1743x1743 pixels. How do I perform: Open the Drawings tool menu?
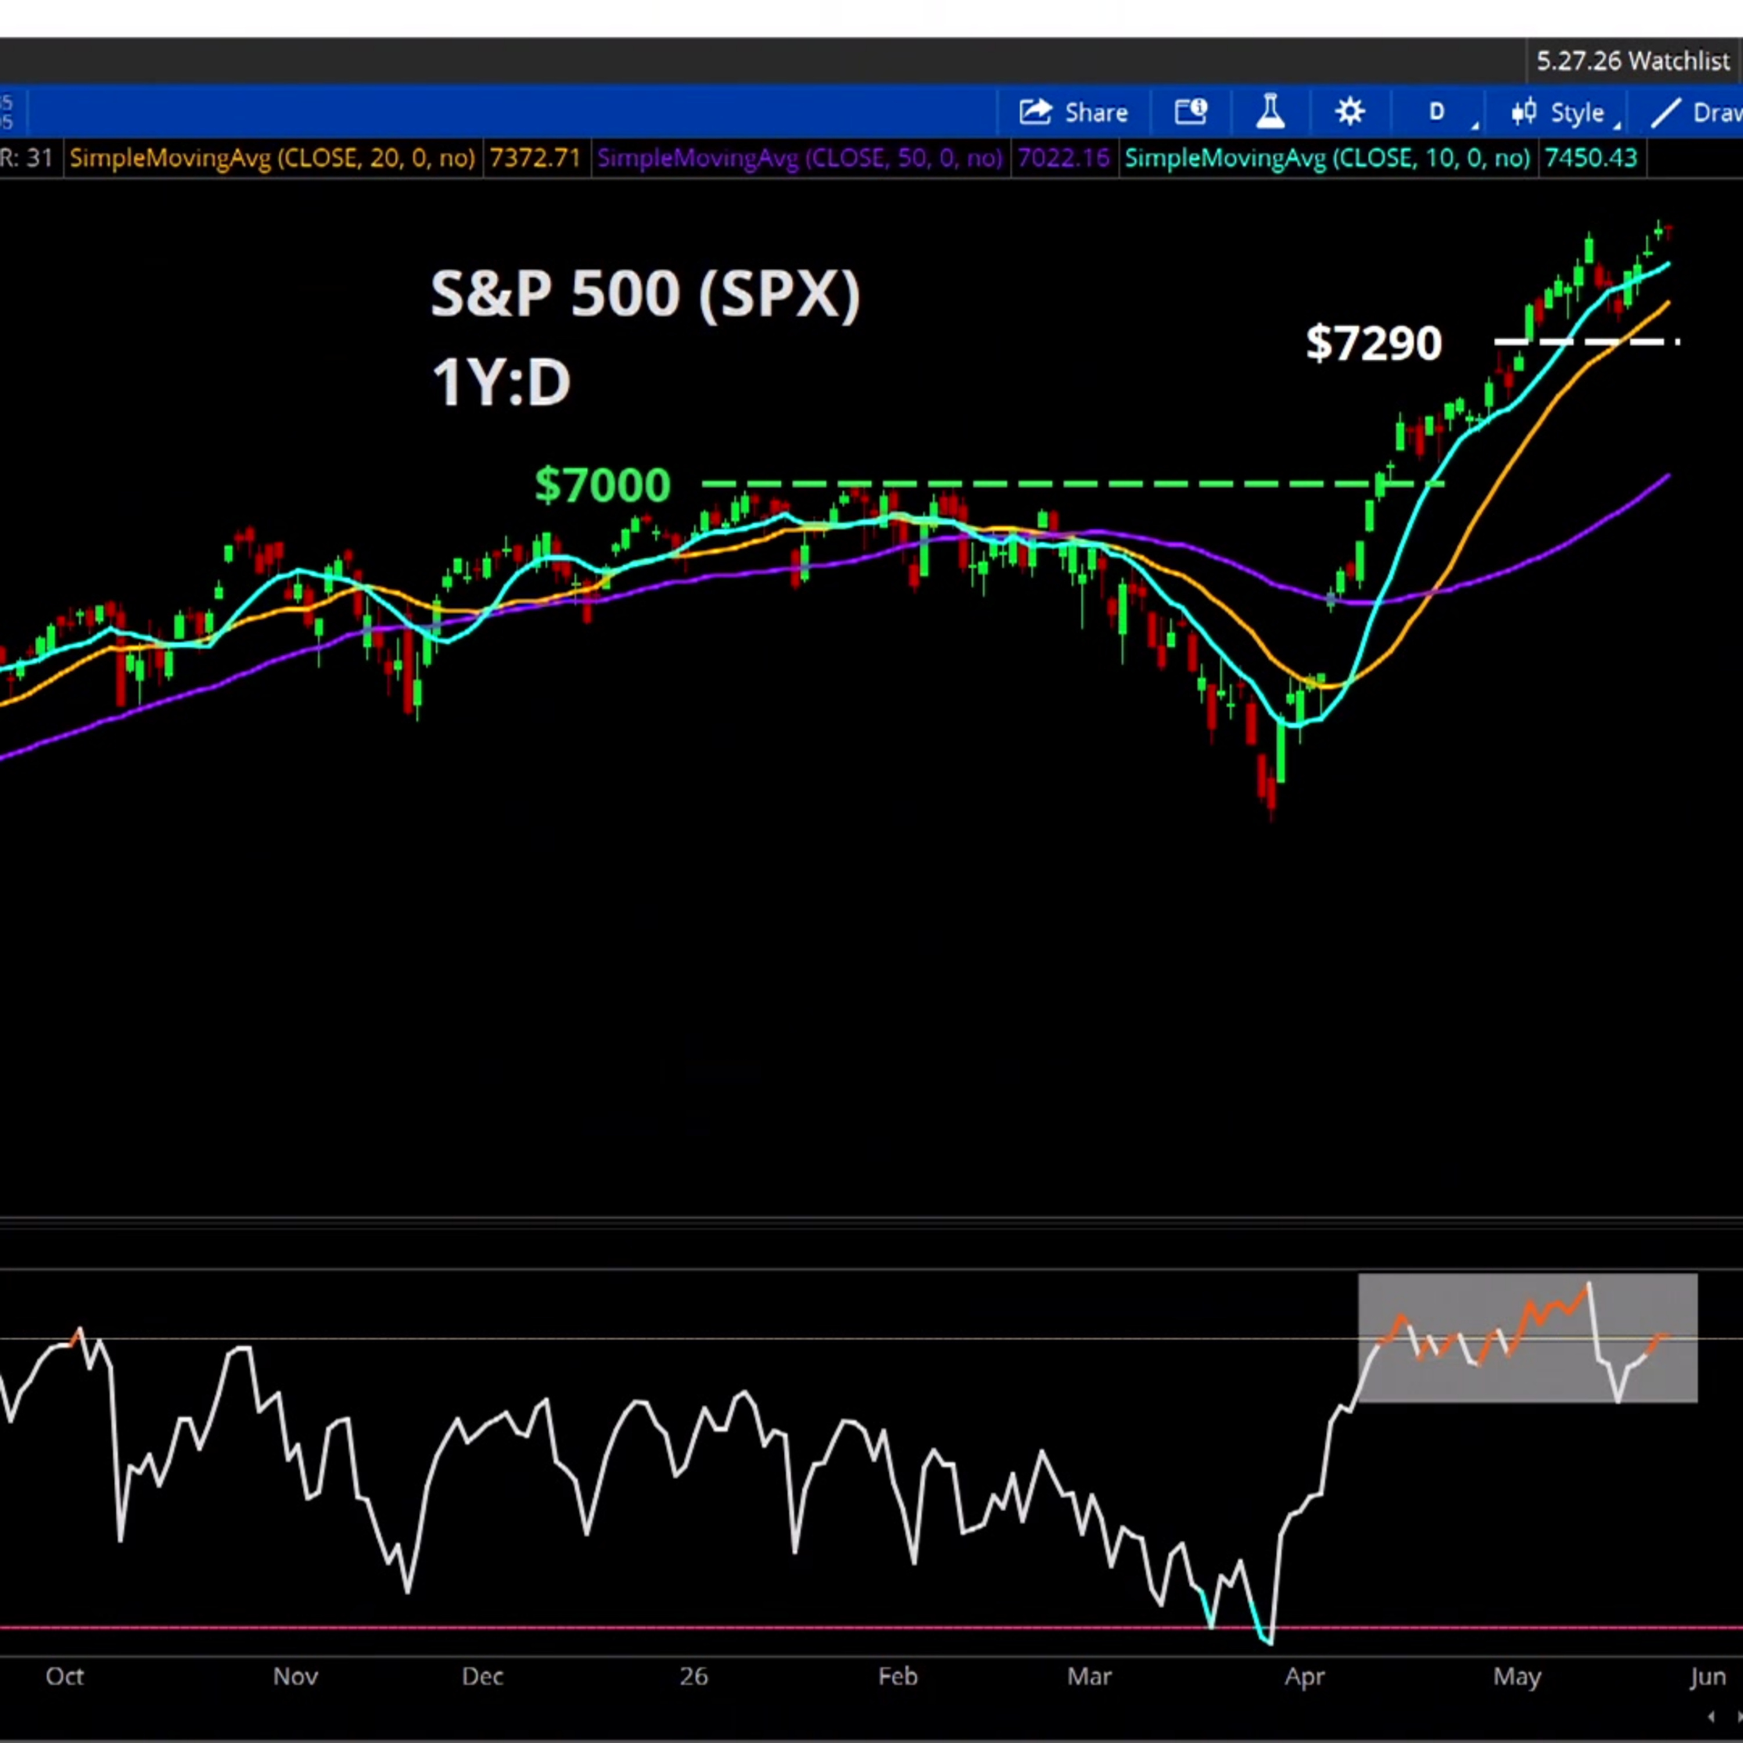[x=1696, y=113]
